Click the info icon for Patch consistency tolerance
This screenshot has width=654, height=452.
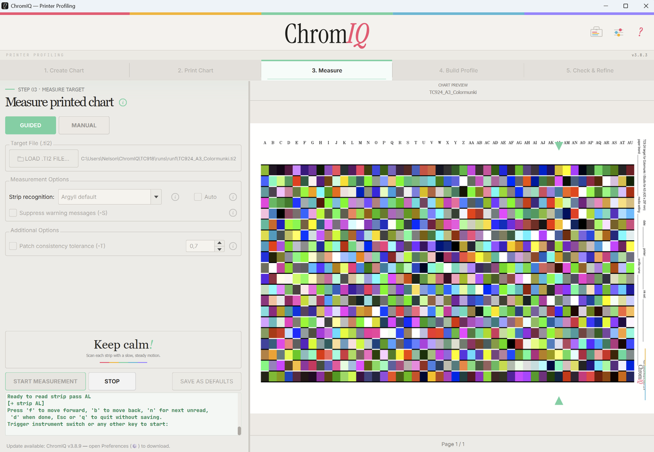[x=233, y=246]
